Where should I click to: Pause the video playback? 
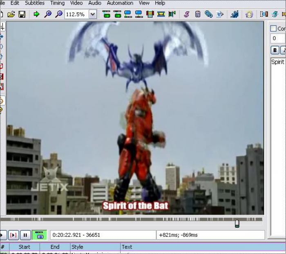click(25, 235)
